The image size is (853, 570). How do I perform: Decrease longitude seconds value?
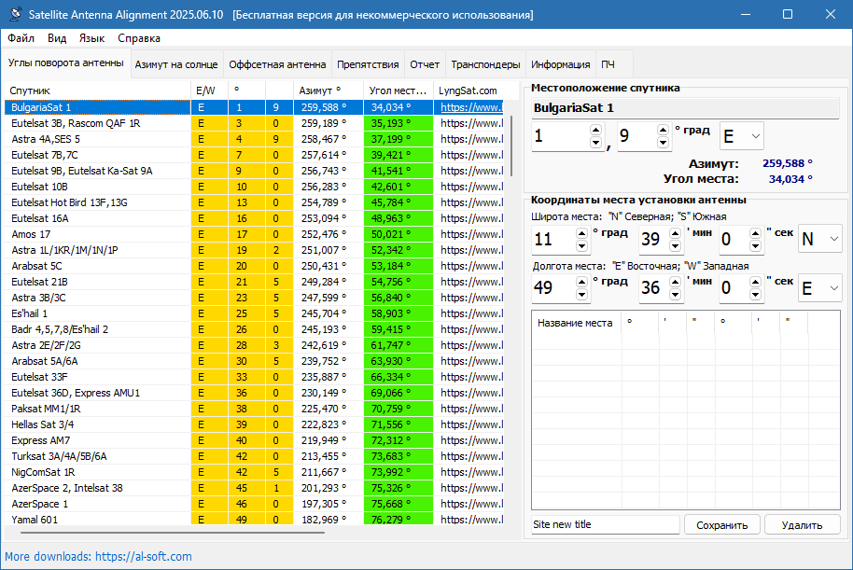755,295
